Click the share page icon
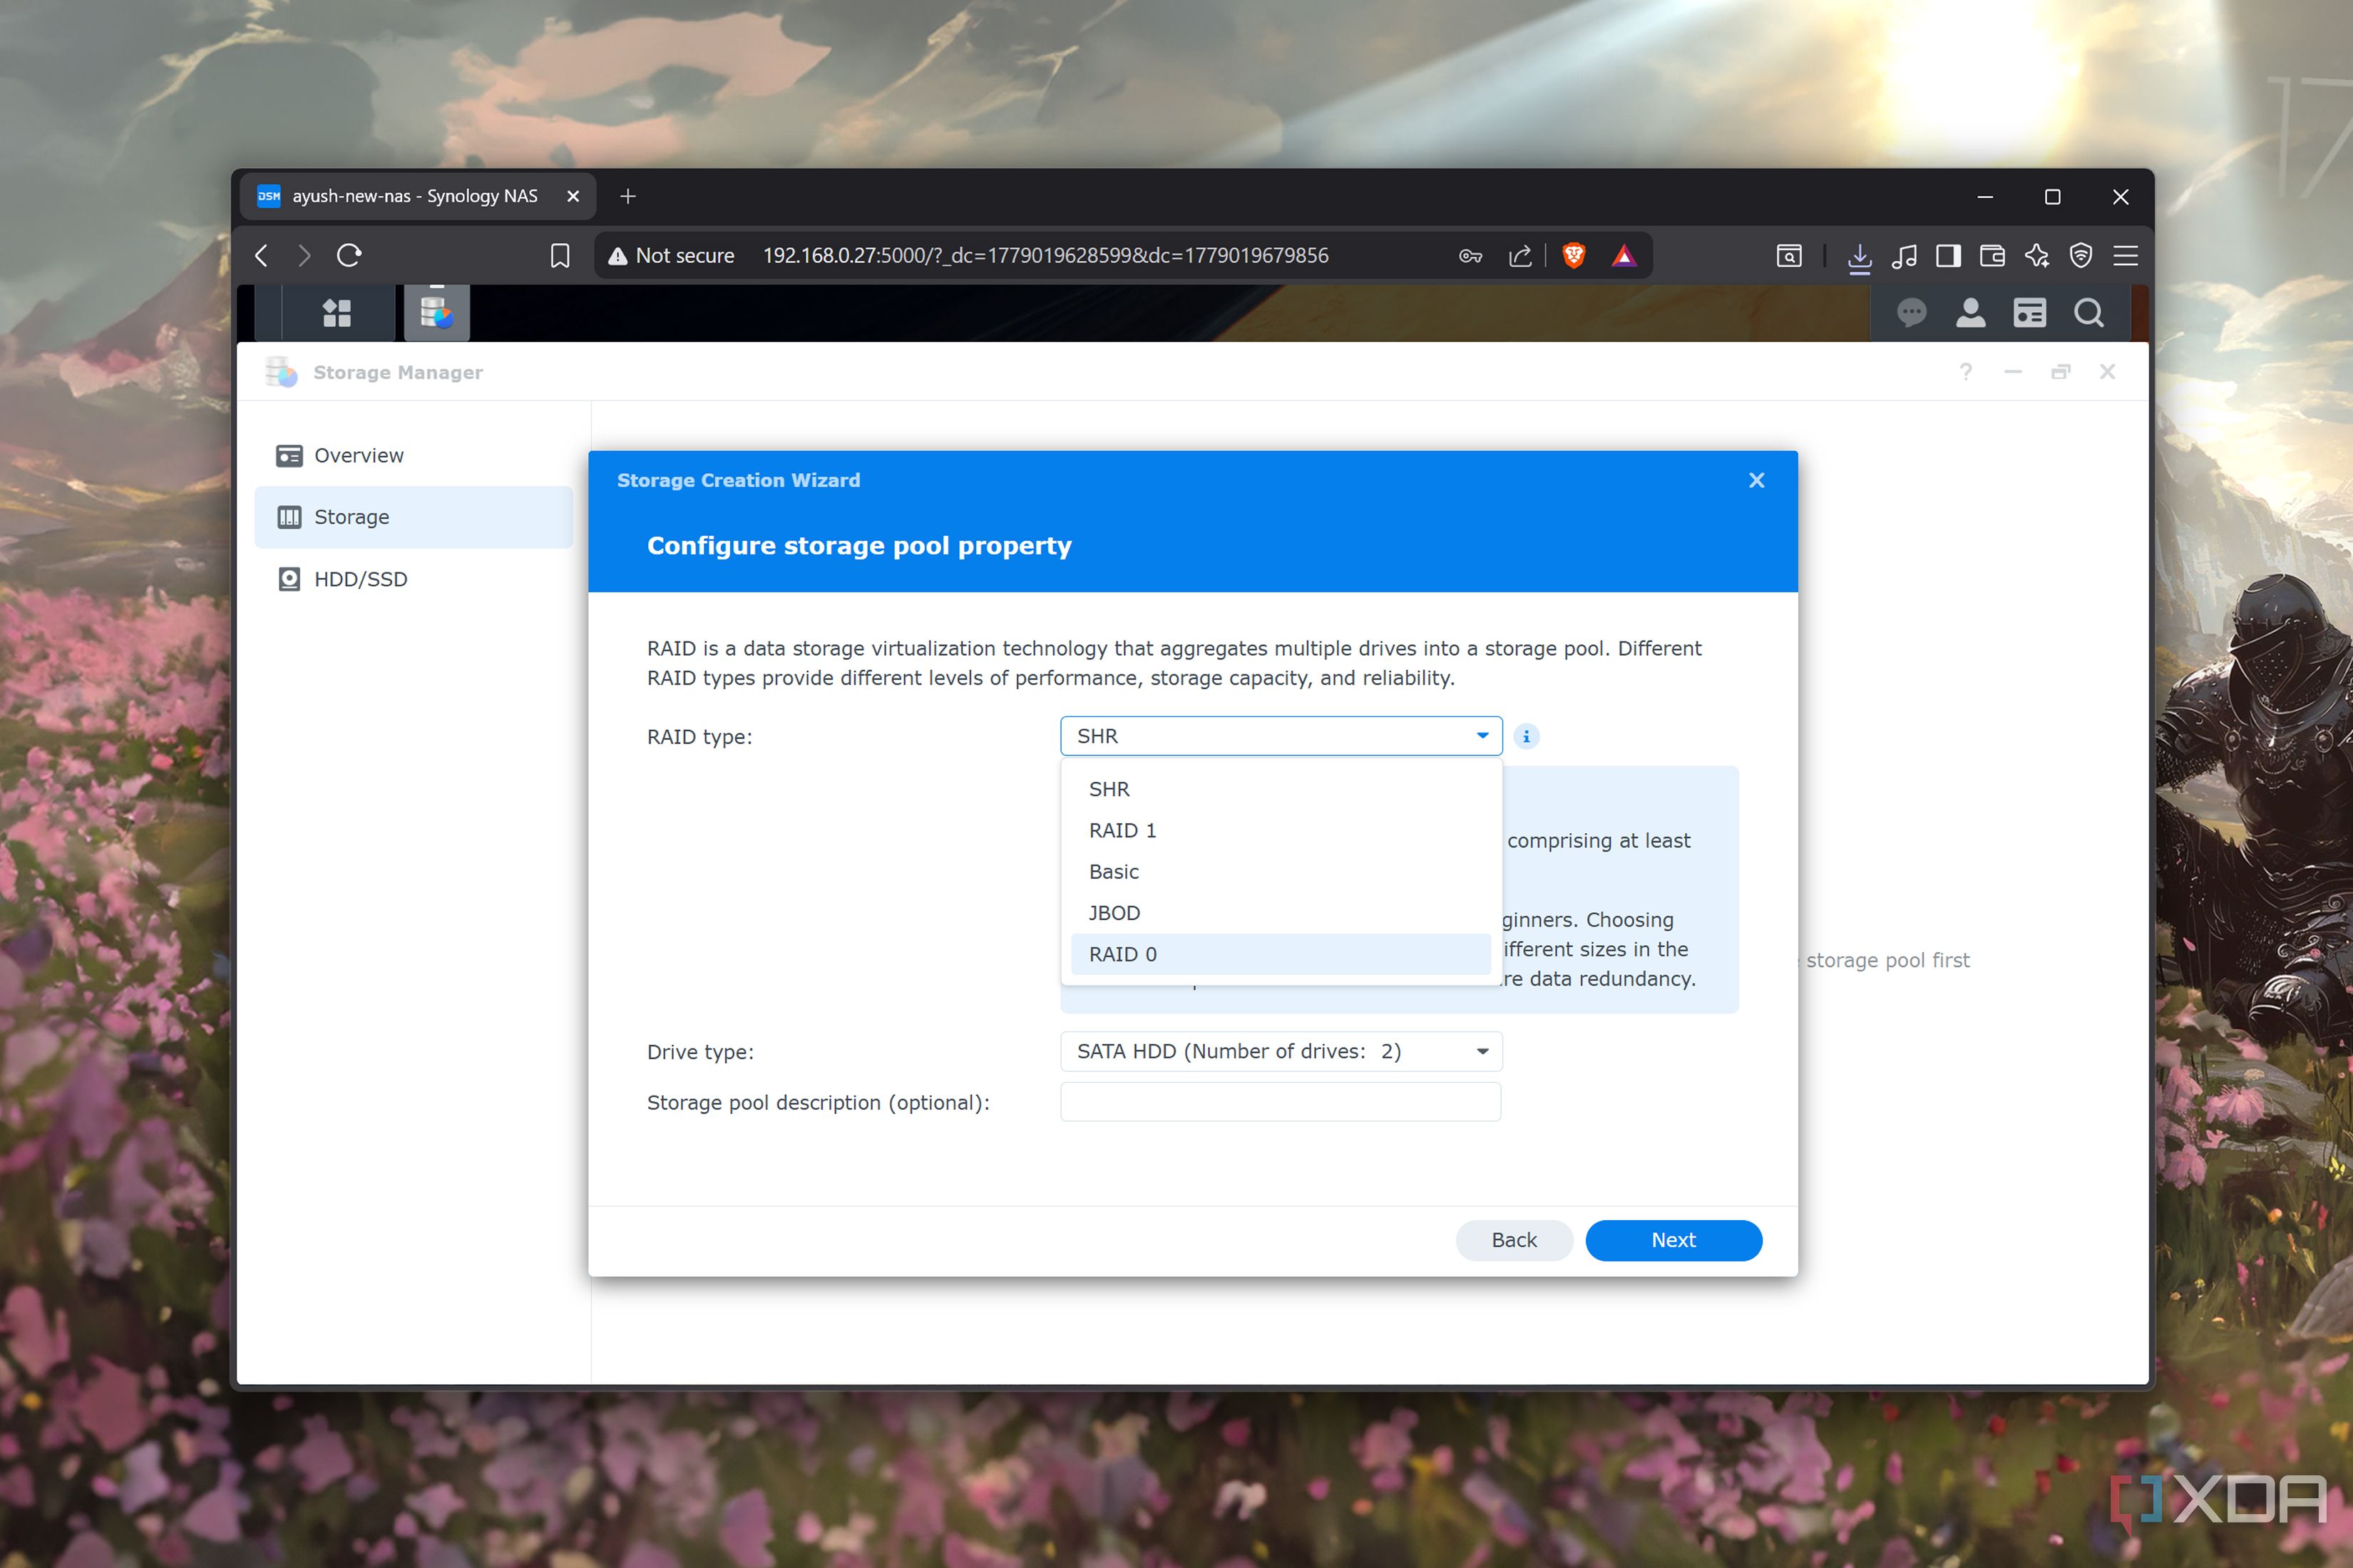Screen dimensions: 2353x1568 [1521, 256]
